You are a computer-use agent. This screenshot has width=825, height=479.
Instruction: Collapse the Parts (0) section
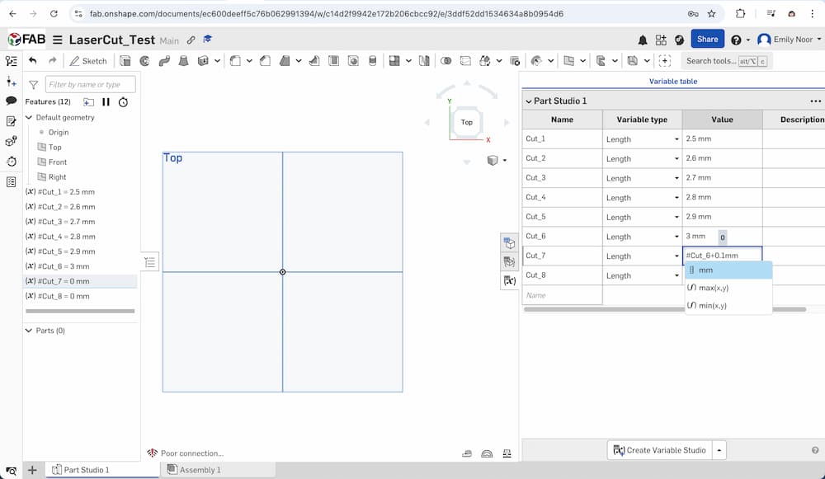29,331
